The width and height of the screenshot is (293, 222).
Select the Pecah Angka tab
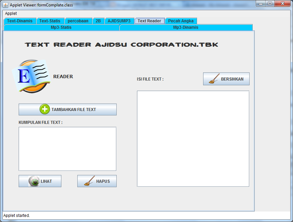point(181,21)
